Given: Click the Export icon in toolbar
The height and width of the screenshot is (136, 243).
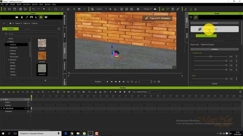Looking at the screenshot, I should (25, 9).
